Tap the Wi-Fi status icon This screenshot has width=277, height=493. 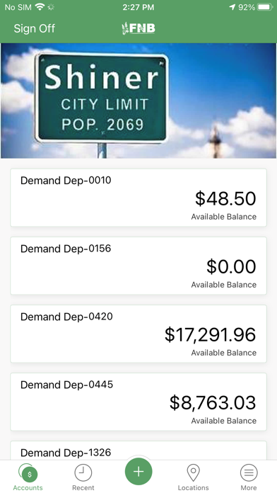point(40,7)
